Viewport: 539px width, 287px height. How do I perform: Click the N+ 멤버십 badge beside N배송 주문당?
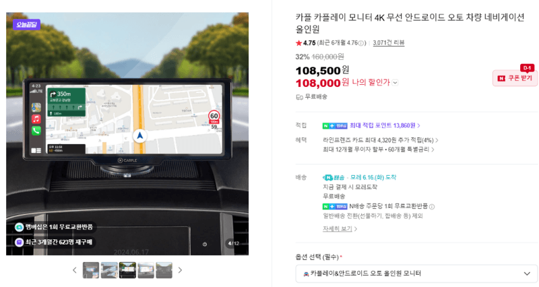(x=335, y=207)
